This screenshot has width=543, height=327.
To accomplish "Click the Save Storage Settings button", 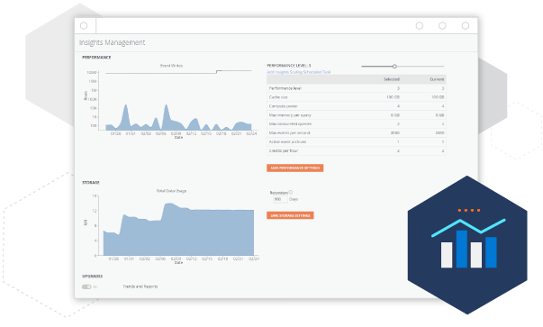I will (290, 215).
